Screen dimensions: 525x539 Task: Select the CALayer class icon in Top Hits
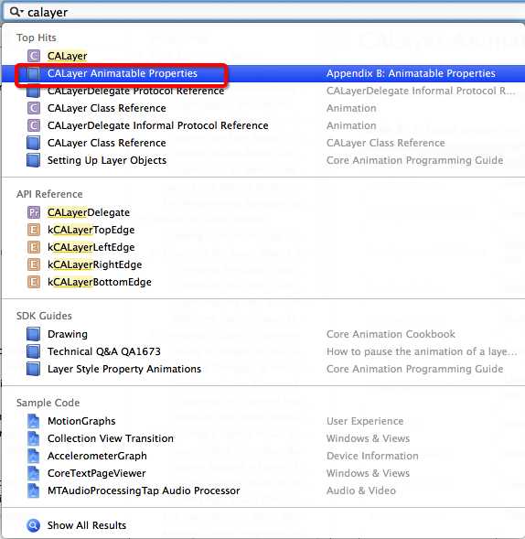coord(34,56)
